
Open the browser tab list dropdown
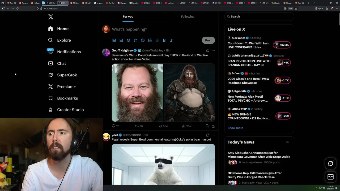coord(314,3)
